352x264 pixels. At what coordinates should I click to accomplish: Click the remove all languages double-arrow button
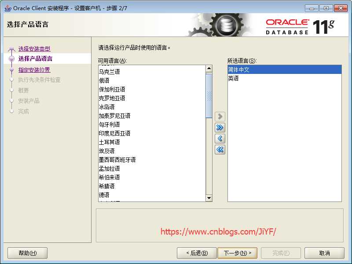click(x=220, y=150)
